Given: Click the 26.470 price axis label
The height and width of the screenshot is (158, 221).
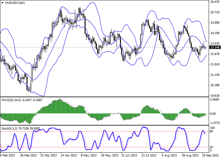Looking at the screenshot, I should [215, 2].
